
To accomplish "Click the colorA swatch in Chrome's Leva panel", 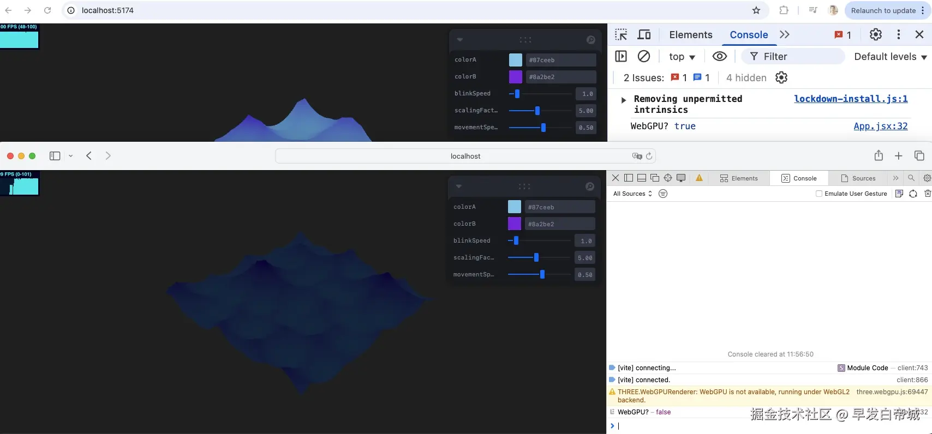I will (515, 60).
